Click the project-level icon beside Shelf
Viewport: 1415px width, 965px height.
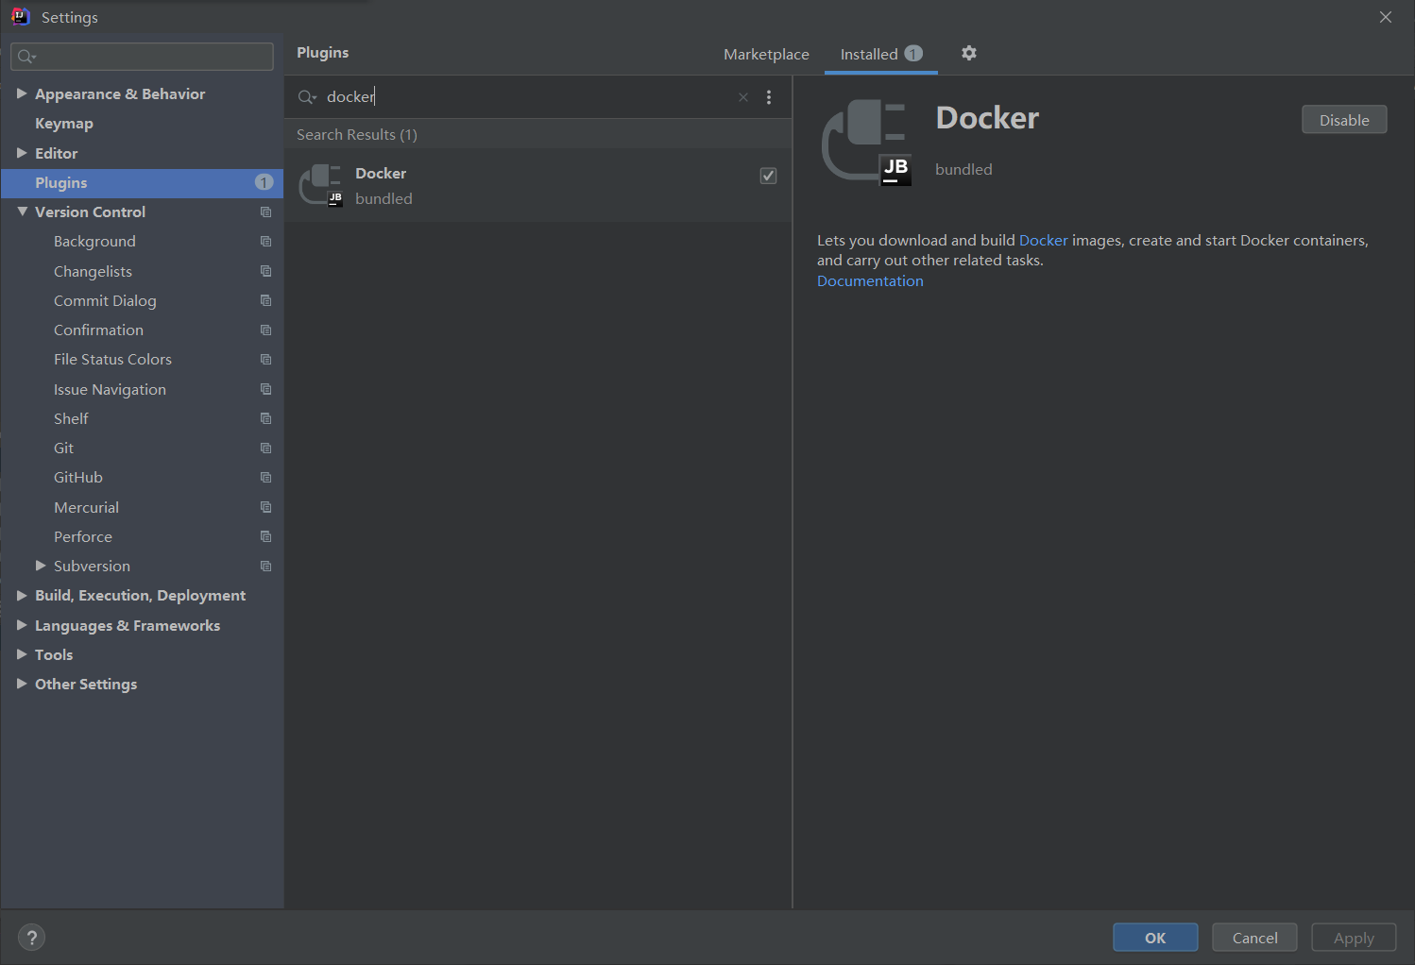[265, 418]
